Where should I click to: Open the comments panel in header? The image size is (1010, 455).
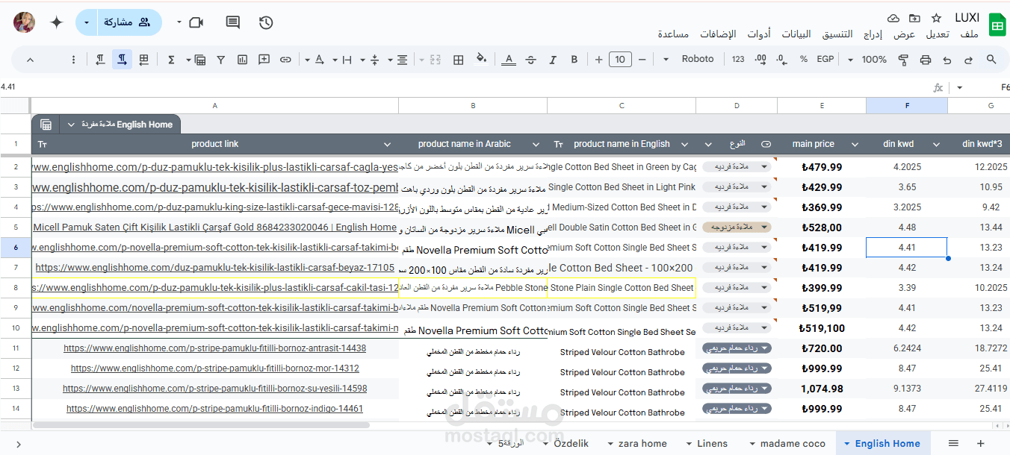(233, 22)
